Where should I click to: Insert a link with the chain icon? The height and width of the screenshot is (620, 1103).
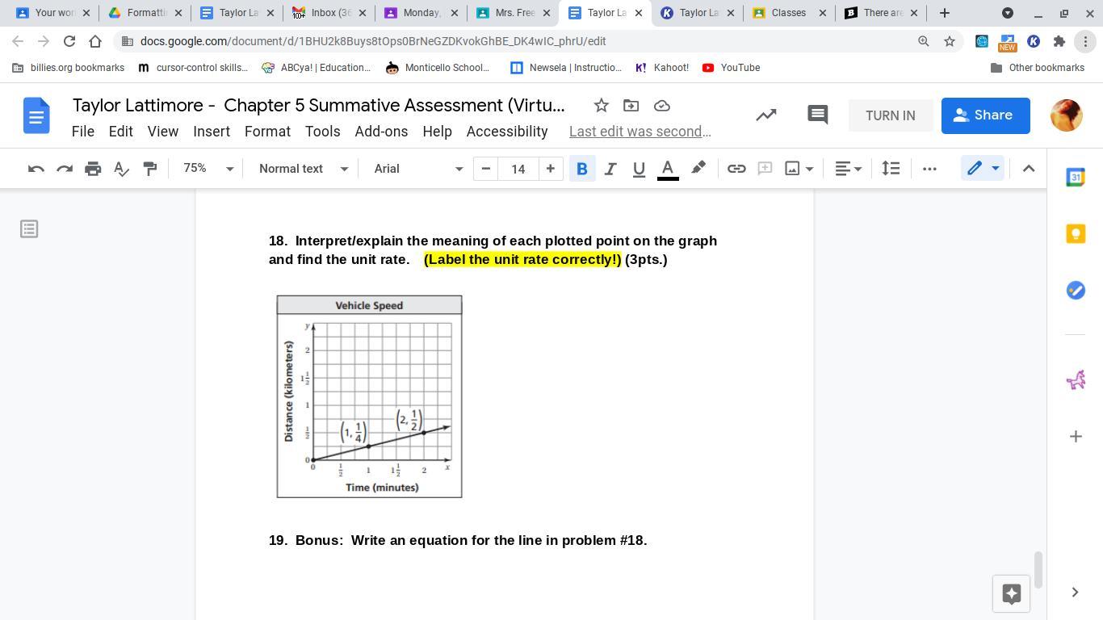(x=736, y=169)
